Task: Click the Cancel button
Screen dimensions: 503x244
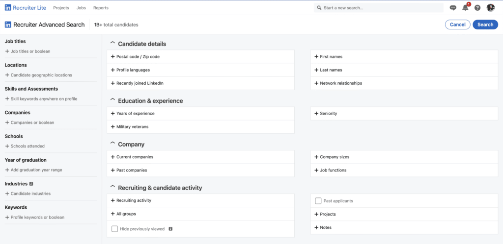Action: [x=458, y=24]
